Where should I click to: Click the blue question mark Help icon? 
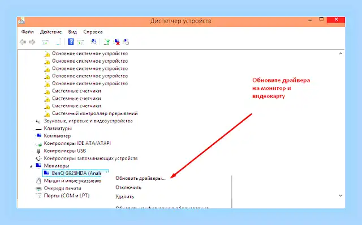coord(71,42)
